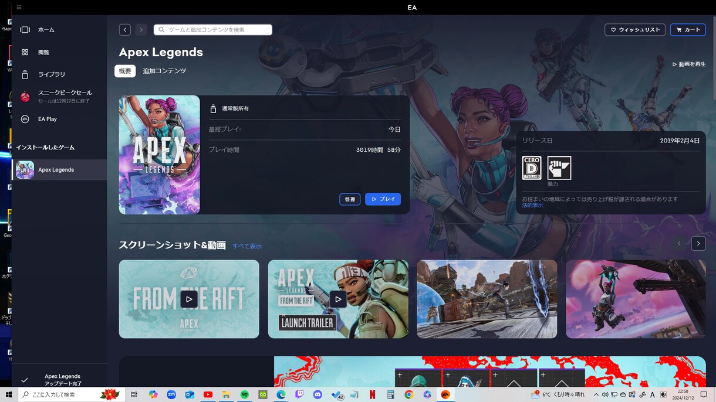The image size is (716, 402).
Task: Click the back navigation arrow
Action: point(124,29)
